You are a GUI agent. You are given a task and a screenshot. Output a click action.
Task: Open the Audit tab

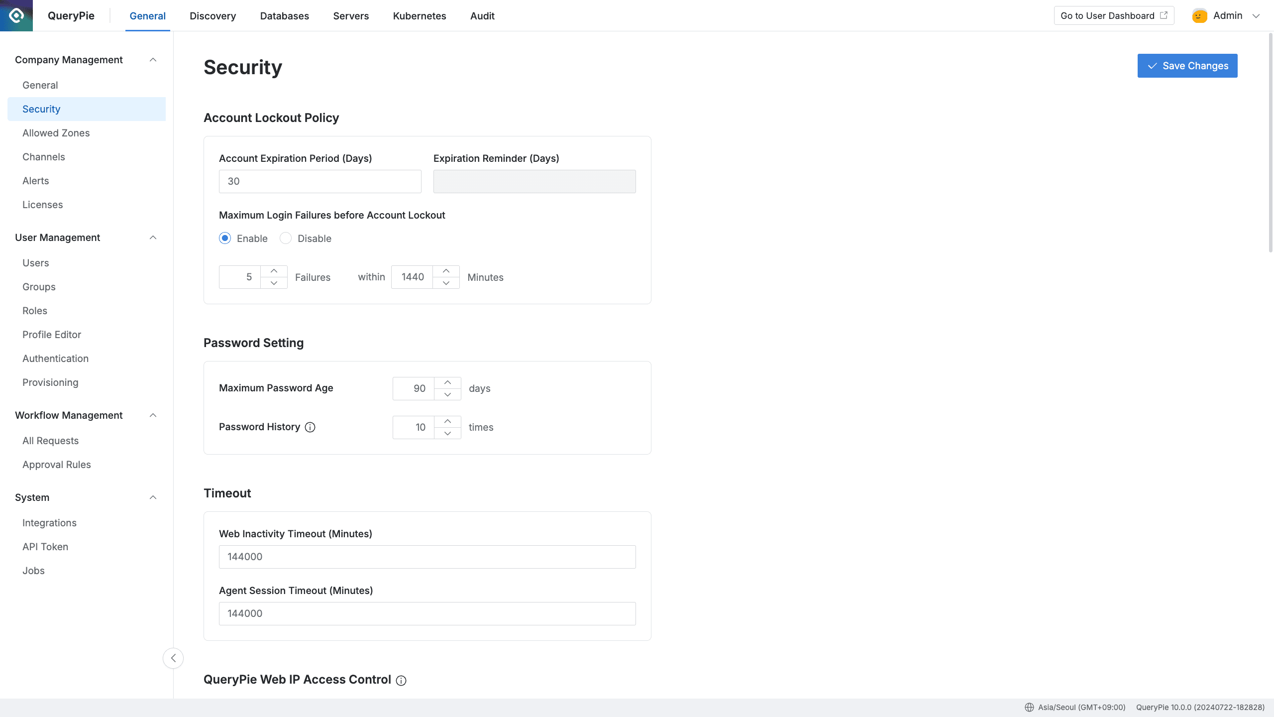click(x=482, y=16)
